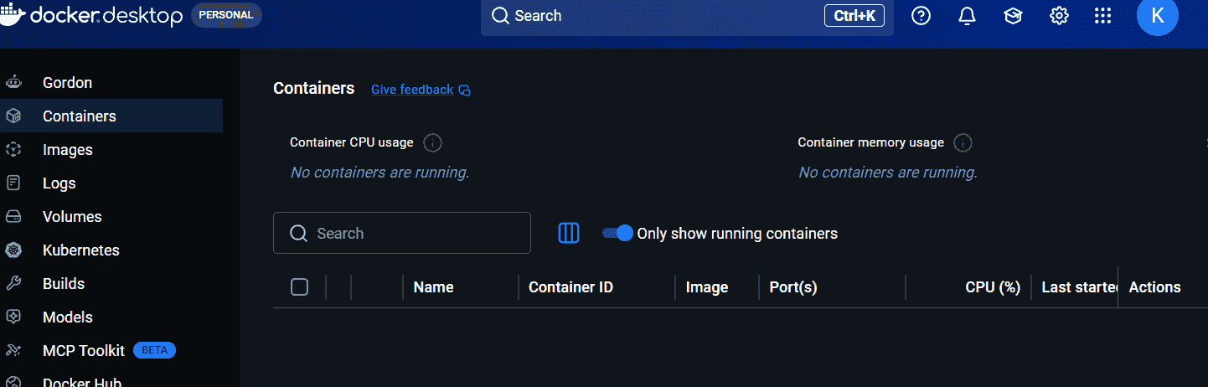Viewport: 1208px width, 387px height.
Task: Click the Builds wrench icon in sidebar
Action: pyautogui.click(x=13, y=283)
